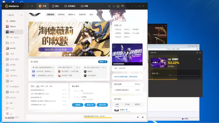
Task: Open the 先锋测试 pioneer test tab
Action: pos(70,6)
